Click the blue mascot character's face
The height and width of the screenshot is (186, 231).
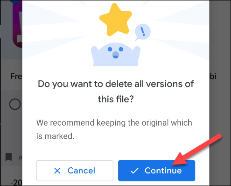point(116,52)
